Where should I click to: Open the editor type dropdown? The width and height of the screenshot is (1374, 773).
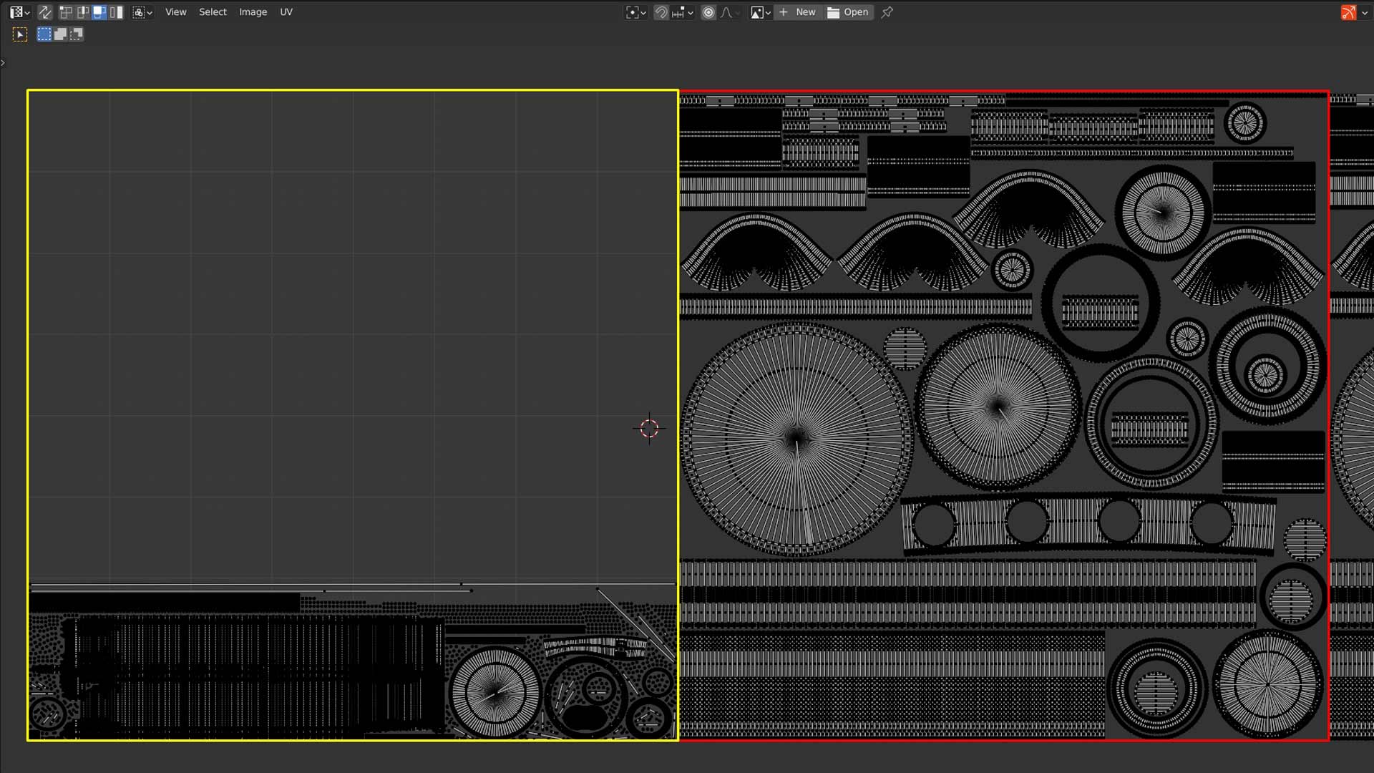19,12
